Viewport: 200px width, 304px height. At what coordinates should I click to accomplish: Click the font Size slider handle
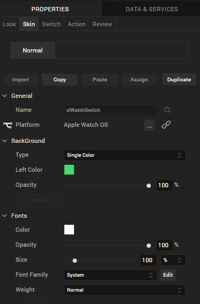tap(75, 261)
